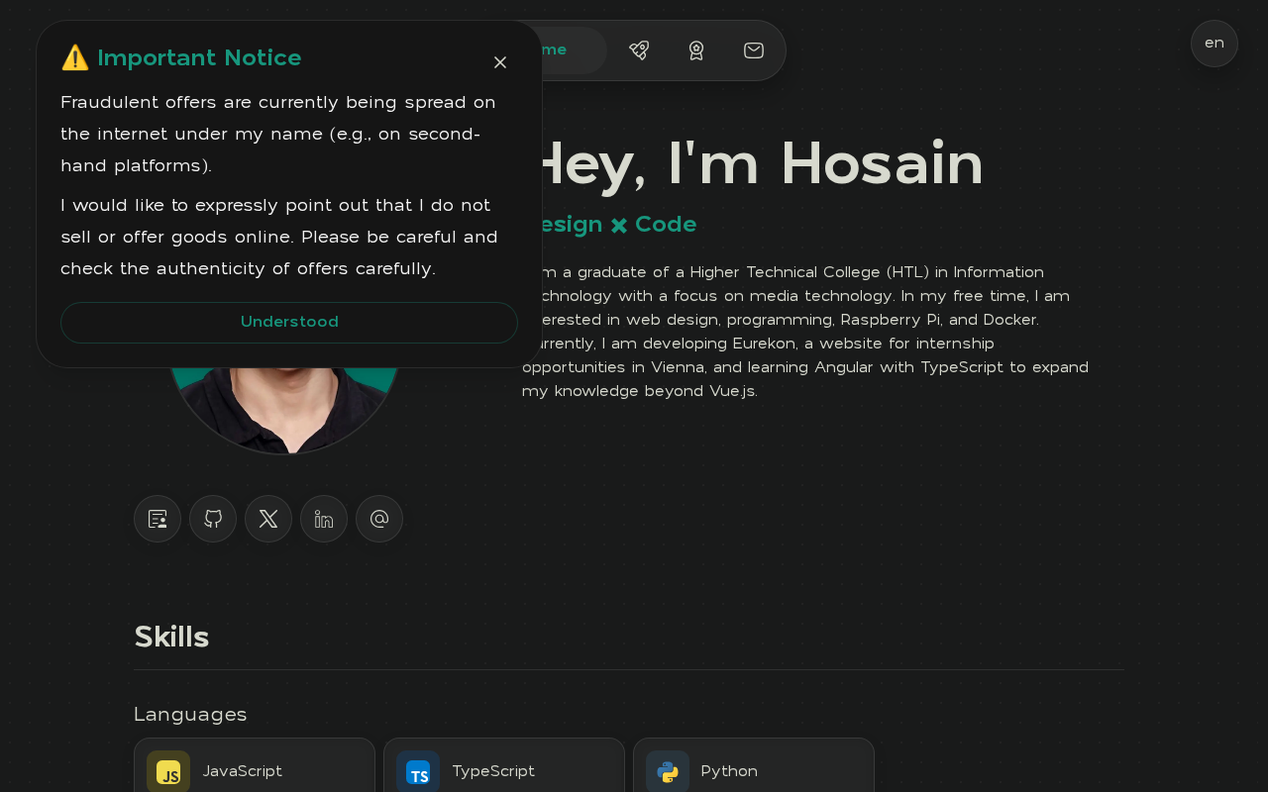Open the rocket projects nav icon
The image size is (1268, 792).
[x=639, y=50]
